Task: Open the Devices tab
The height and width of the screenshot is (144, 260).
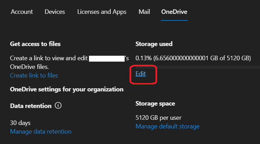Action: click(55, 12)
